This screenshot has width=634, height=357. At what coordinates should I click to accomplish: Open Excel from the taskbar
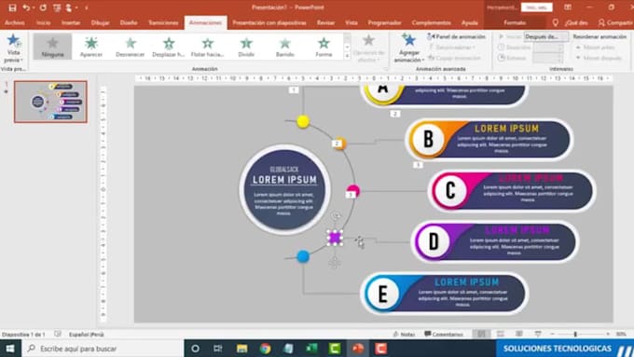pyautogui.click(x=311, y=349)
